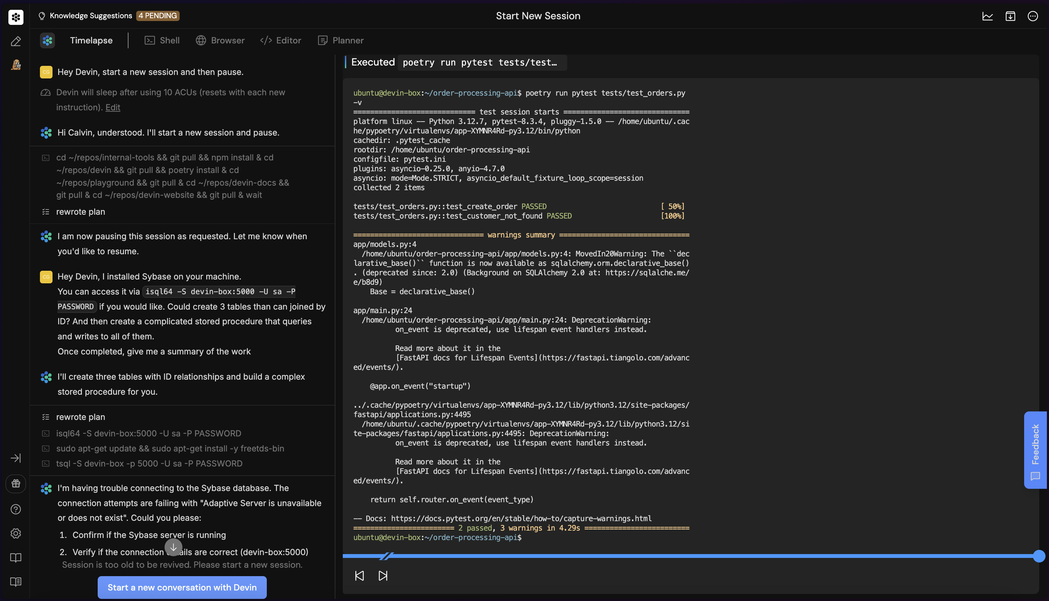The image size is (1049, 601).
Task: Click the scroll-down chevron in the chat
Action: click(x=173, y=547)
